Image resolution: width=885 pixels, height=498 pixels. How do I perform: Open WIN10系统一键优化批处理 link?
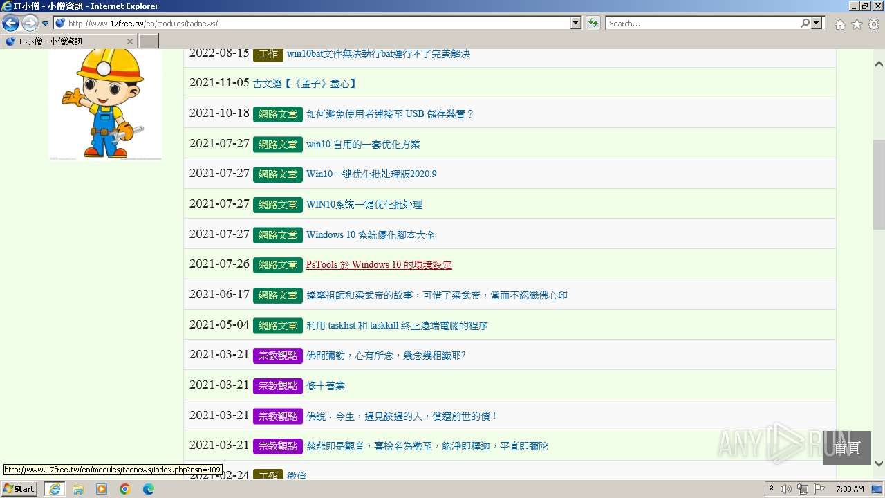click(364, 205)
